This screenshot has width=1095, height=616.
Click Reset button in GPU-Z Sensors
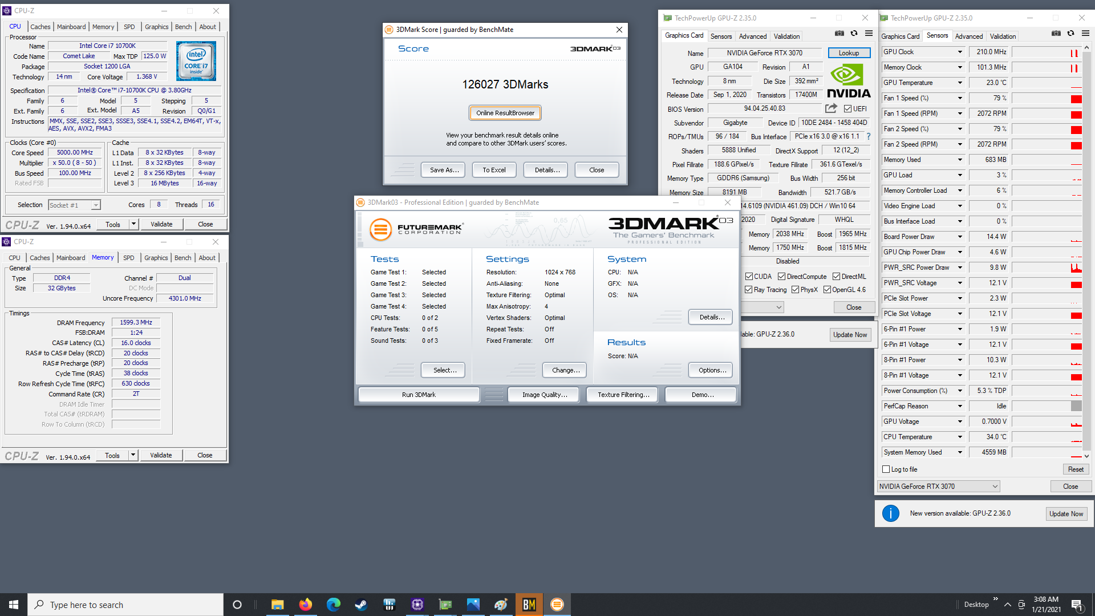tap(1076, 469)
